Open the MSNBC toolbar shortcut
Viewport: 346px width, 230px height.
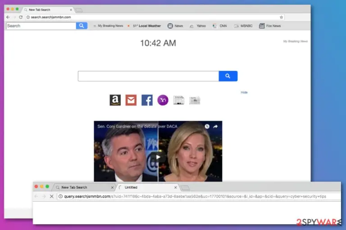coord(243,26)
